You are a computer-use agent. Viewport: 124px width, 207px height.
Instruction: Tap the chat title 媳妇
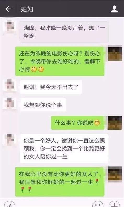(x=27, y=9)
